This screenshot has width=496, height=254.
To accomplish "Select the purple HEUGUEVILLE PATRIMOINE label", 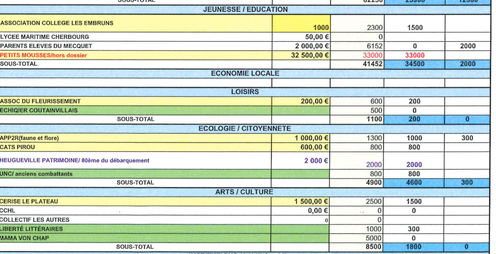I will point(75,161).
